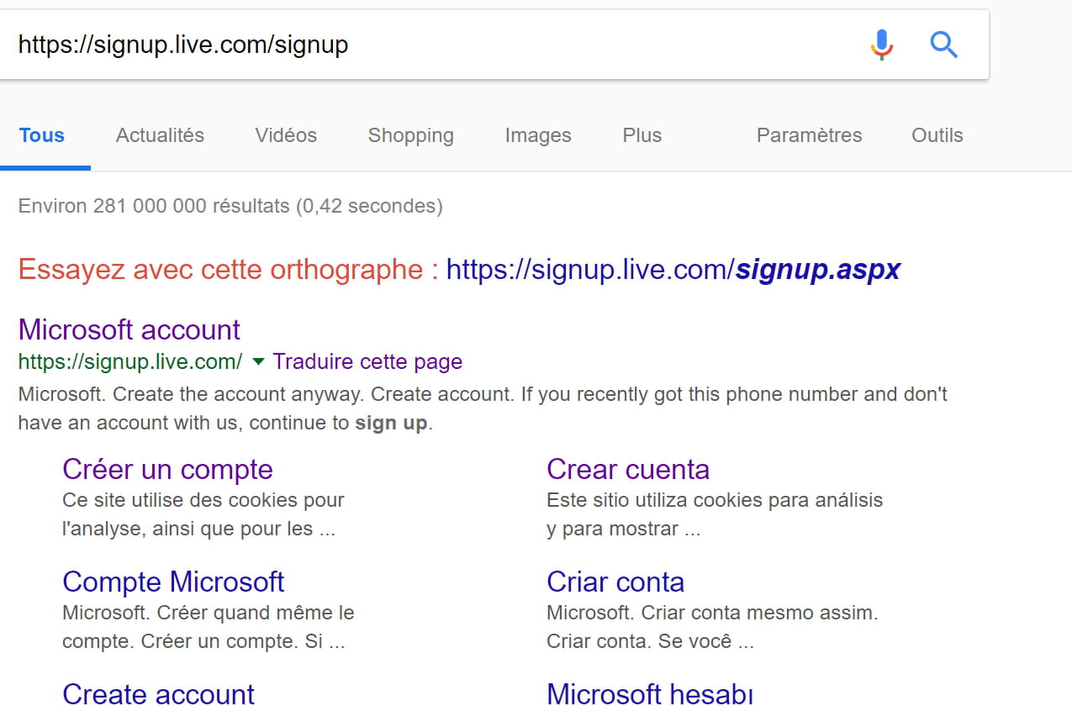The image size is (1072, 711).
Task: Click the 'Essayez avec cette orthographe' label
Action: coord(228,270)
